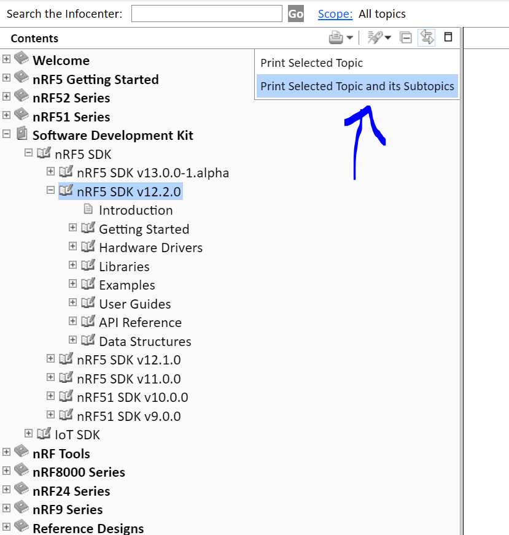Click the IoT SDK topic icon

pos(44,434)
